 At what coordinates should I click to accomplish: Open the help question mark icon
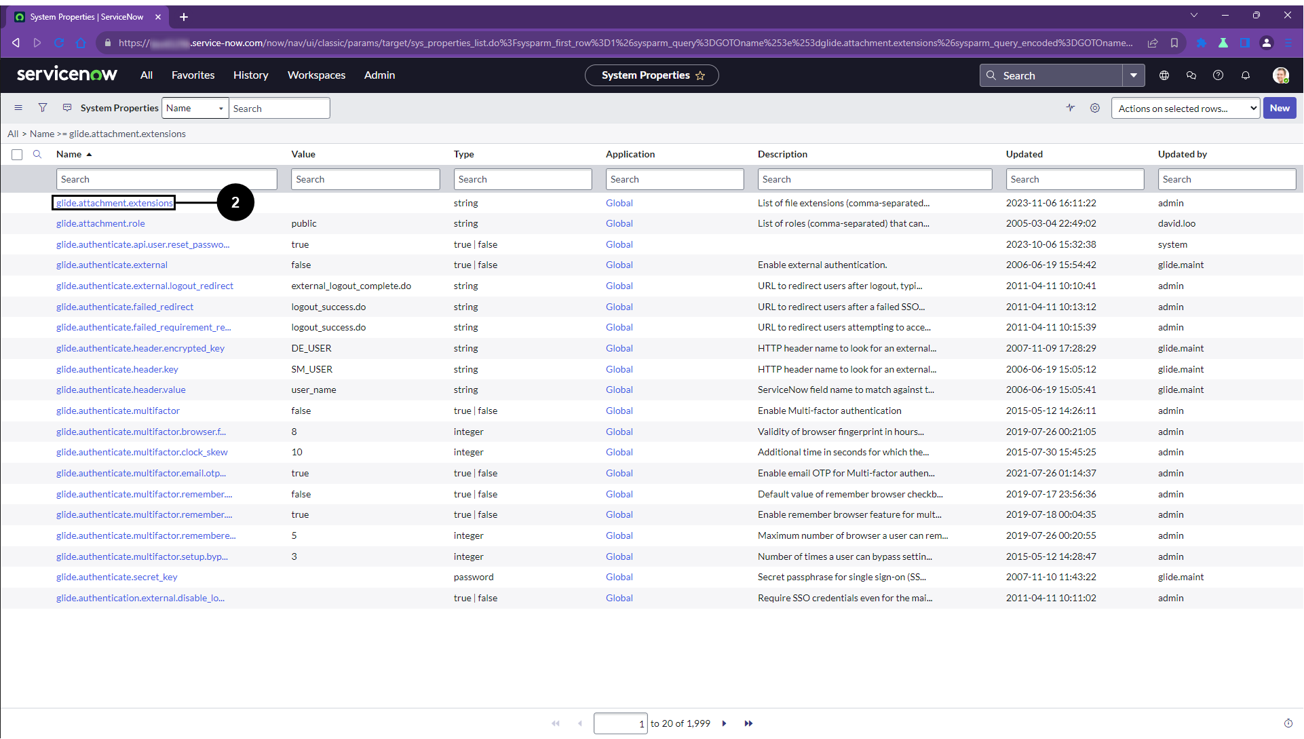click(1219, 75)
